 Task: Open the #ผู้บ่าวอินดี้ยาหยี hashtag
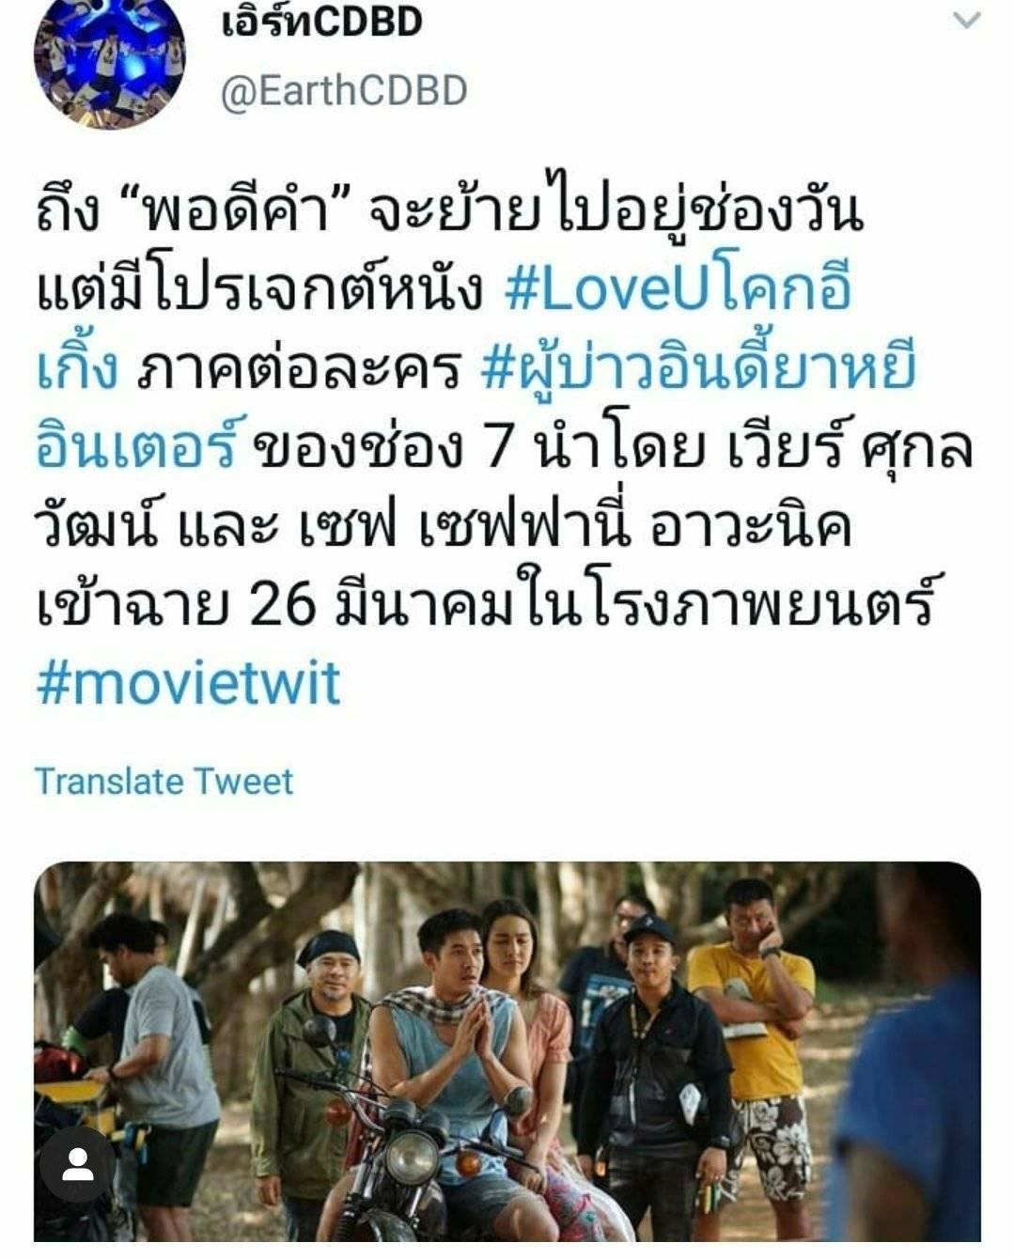pyautogui.click(x=697, y=368)
